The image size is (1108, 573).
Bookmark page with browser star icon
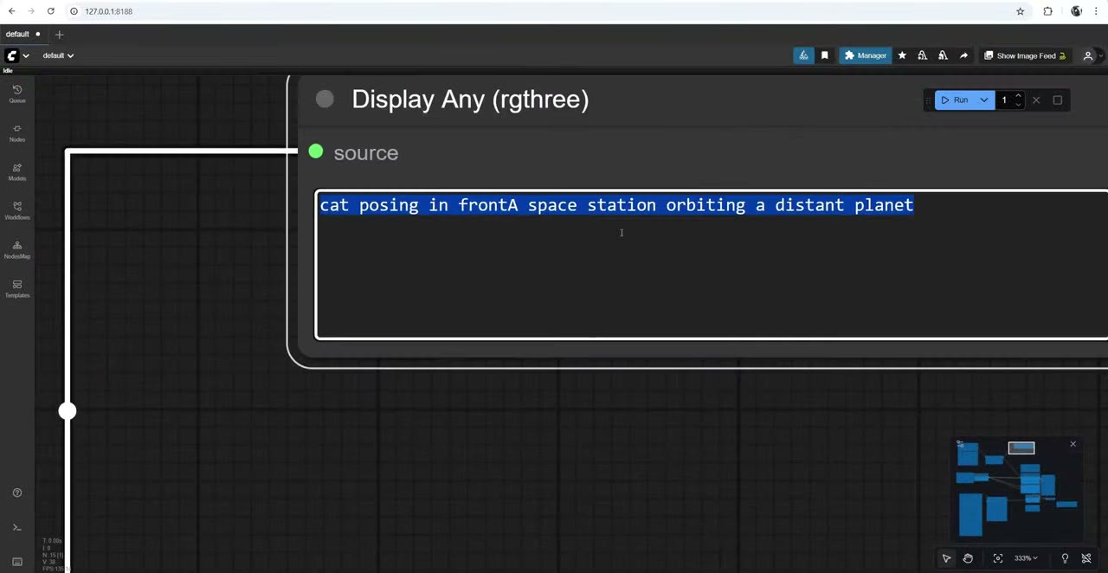pos(1021,11)
